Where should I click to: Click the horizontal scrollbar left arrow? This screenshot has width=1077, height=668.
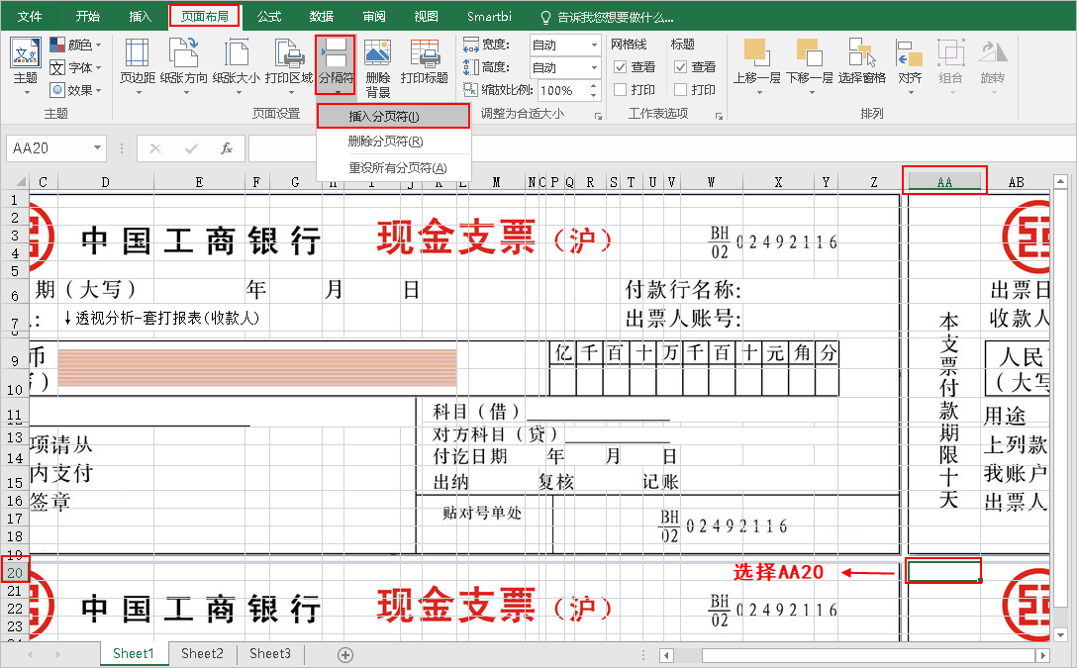(665, 656)
